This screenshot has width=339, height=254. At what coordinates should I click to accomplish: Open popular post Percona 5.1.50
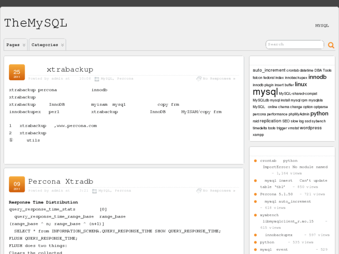[x=277, y=194]
